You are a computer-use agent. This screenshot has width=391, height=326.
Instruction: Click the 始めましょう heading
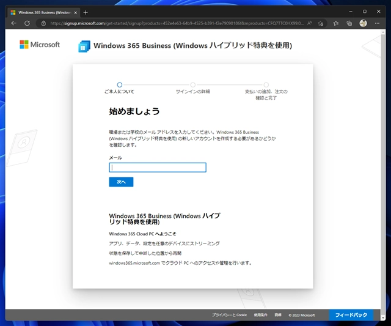(134, 111)
